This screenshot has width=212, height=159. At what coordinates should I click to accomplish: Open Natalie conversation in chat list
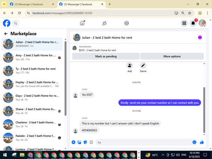click(x=32, y=138)
